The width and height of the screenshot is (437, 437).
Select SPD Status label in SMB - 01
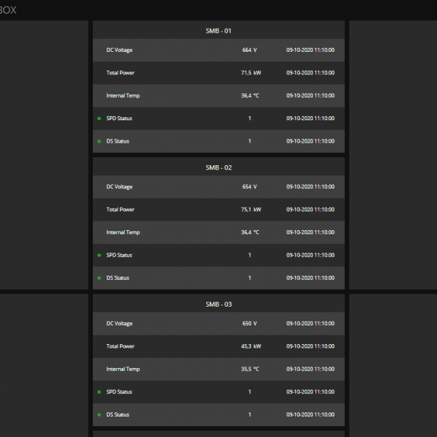(119, 118)
